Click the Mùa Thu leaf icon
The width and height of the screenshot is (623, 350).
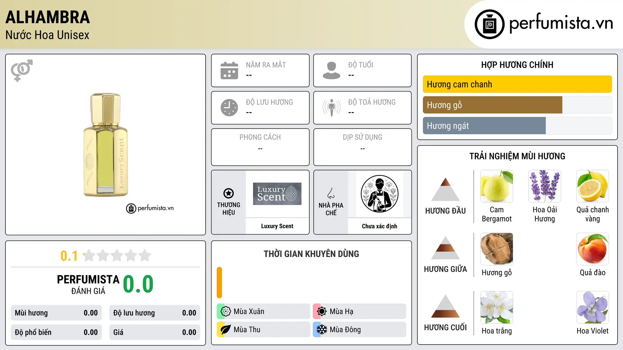[226, 330]
